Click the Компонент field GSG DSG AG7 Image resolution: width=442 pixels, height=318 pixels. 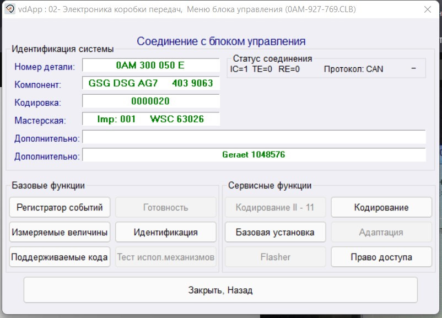coord(151,83)
